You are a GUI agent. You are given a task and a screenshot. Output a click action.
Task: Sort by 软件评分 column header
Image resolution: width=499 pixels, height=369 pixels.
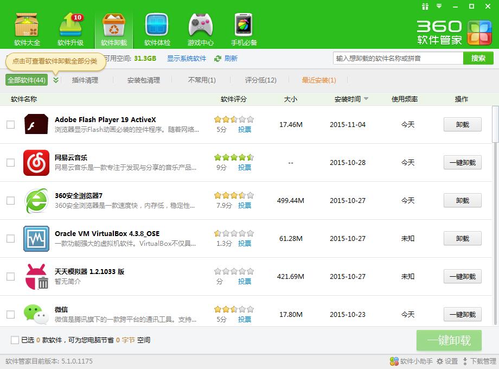click(234, 99)
